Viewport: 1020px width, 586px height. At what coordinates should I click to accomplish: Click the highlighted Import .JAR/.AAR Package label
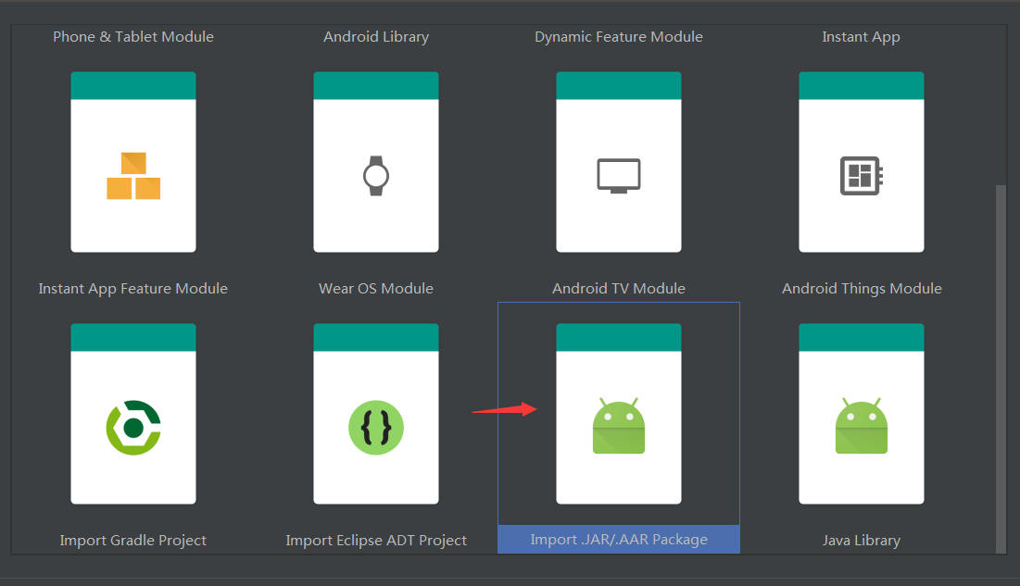619,540
